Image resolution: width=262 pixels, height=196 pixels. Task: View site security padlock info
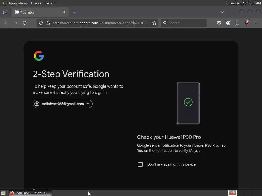[x=48, y=23]
